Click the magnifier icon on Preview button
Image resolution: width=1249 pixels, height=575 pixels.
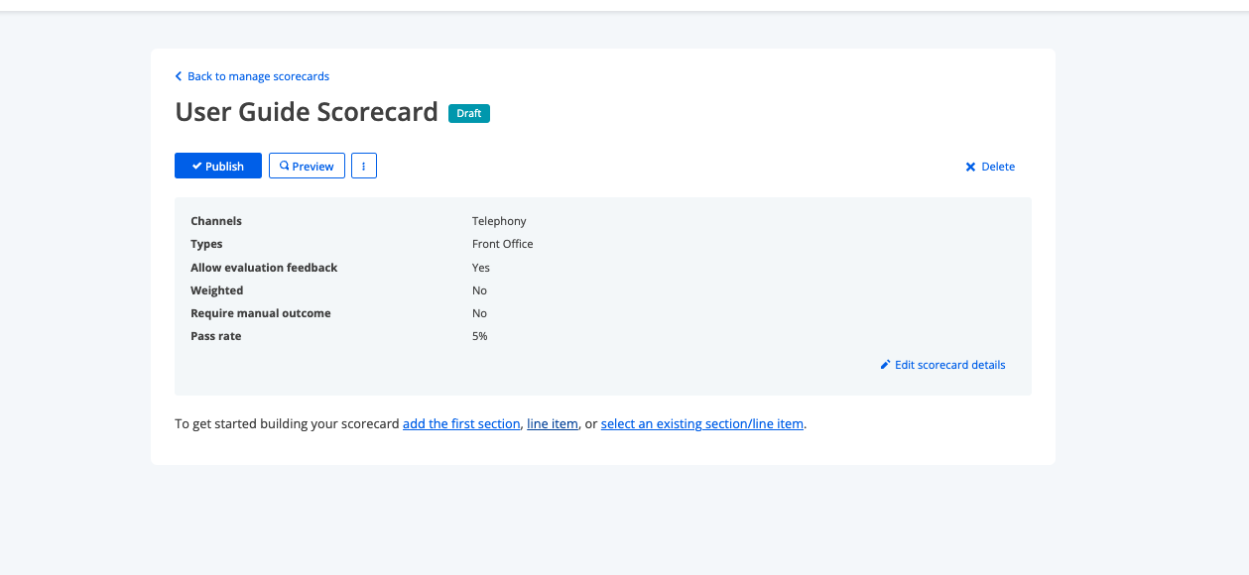pos(286,166)
